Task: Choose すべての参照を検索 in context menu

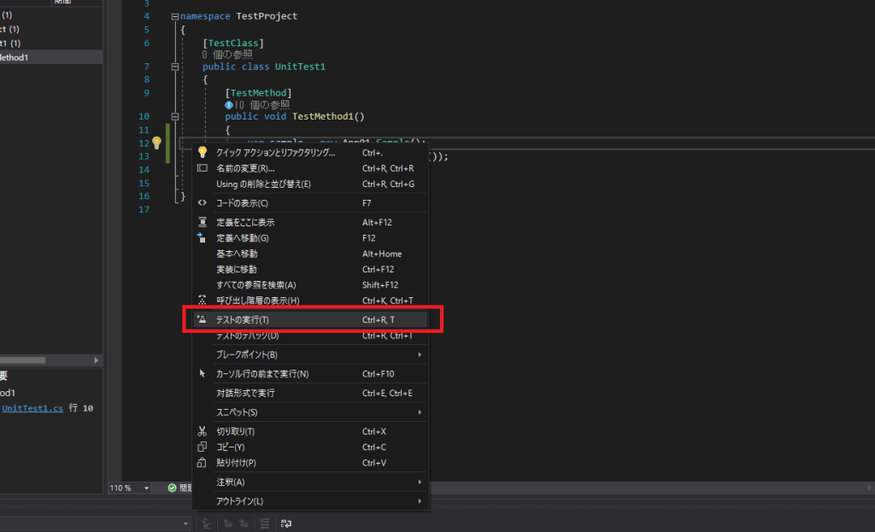Action: coord(256,284)
